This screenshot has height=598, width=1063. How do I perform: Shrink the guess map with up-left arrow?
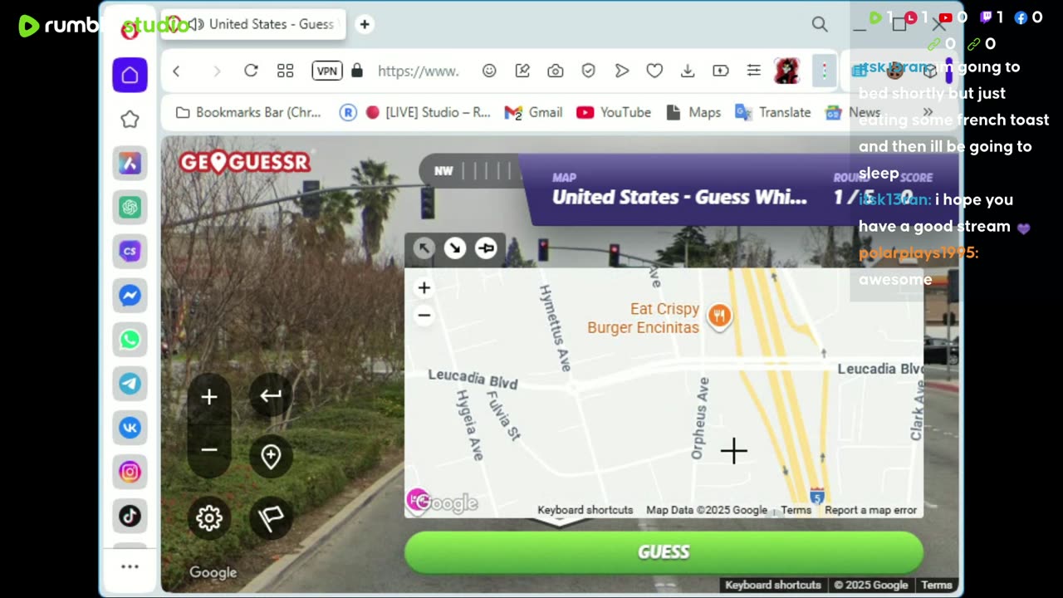pos(424,248)
